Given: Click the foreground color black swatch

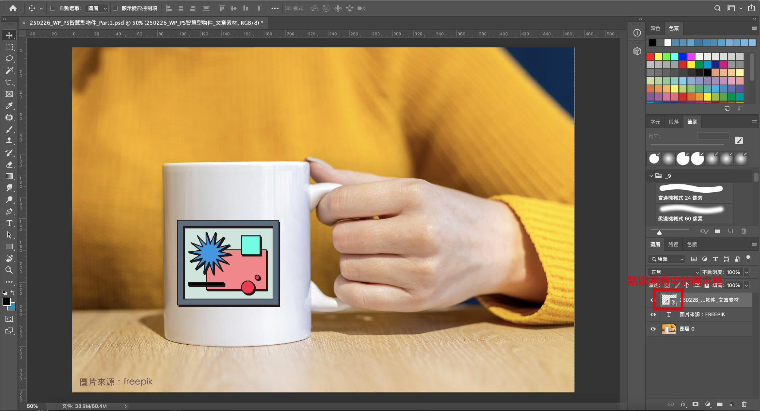Looking at the screenshot, I should pyautogui.click(x=7, y=302).
